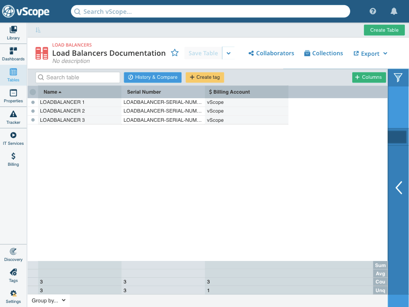Open Collections
This screenshot has height=307, width=409.
(x=324, y=53)
